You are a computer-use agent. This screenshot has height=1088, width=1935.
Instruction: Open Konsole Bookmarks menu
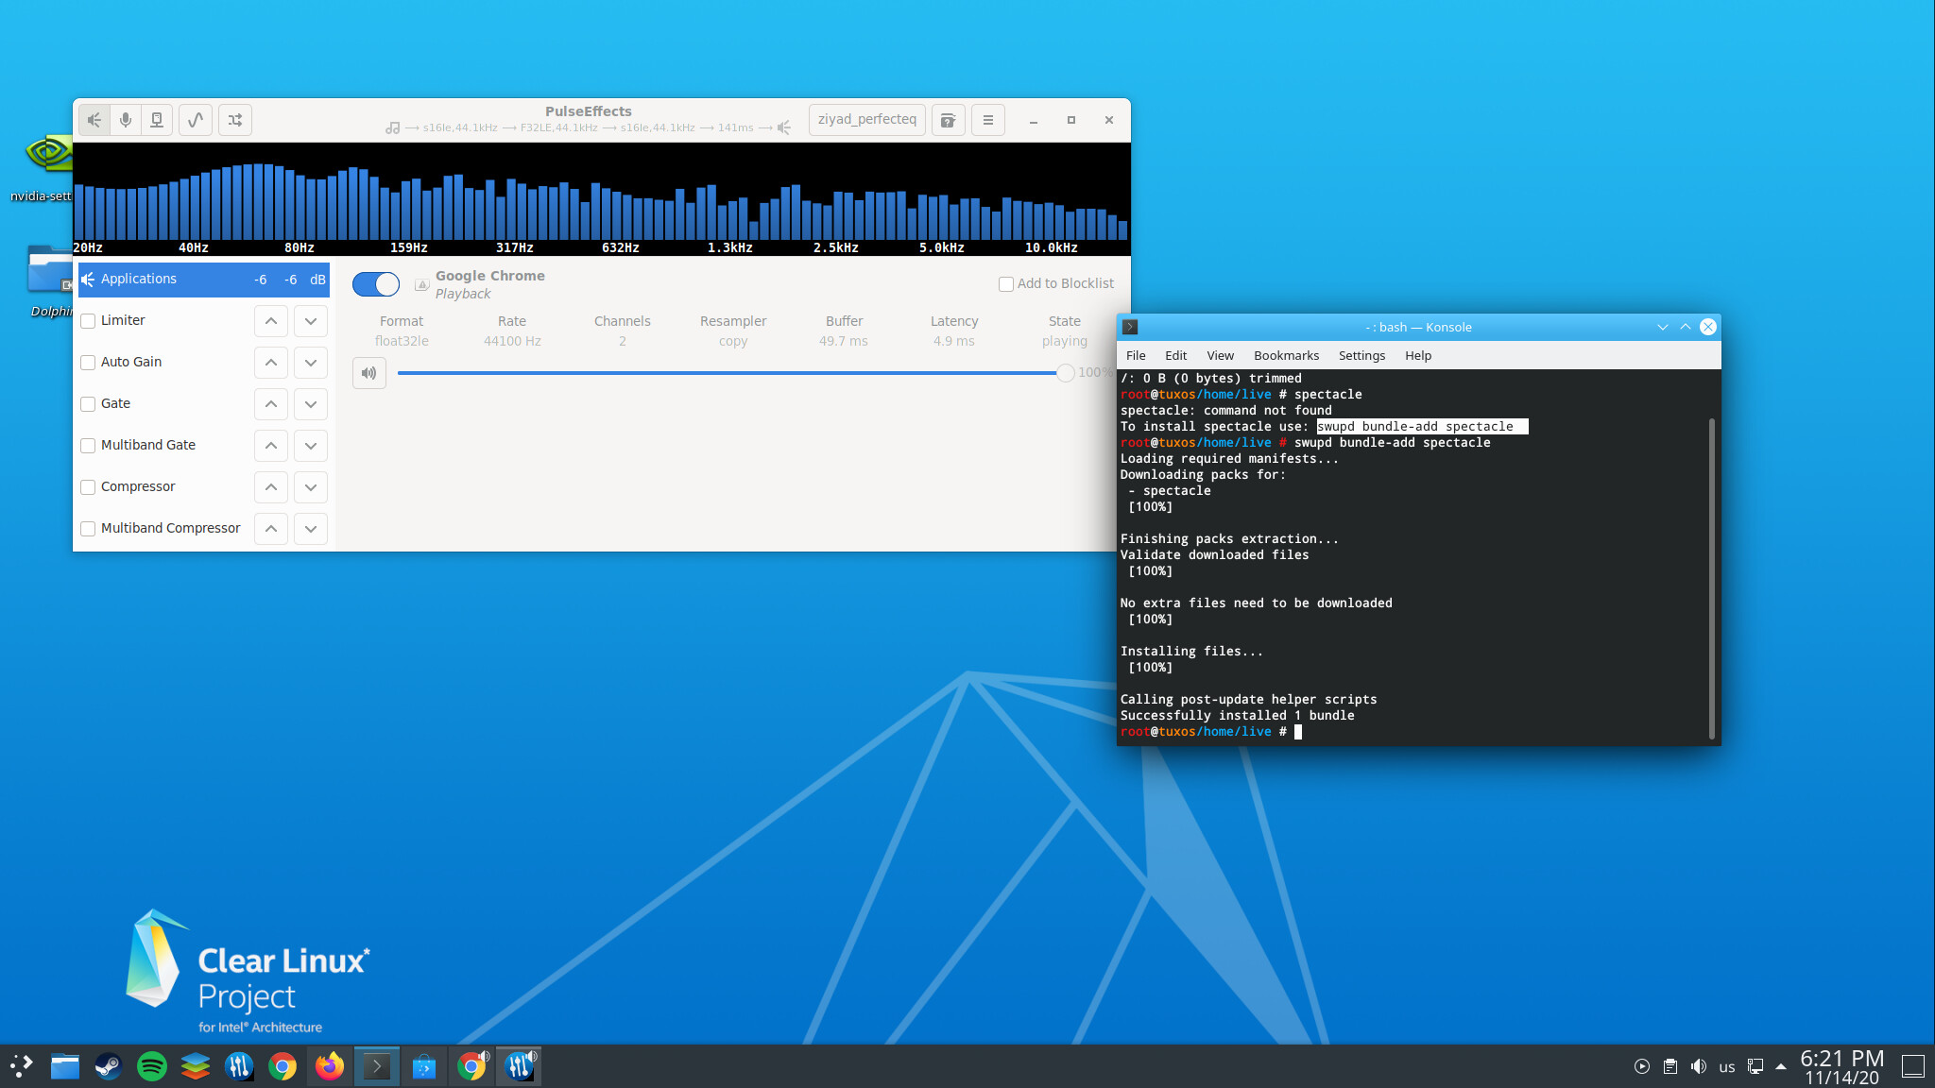1286,355
